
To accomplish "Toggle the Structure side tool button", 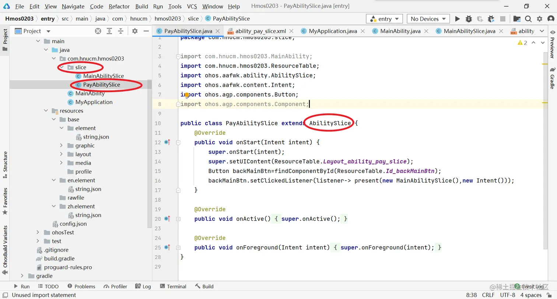I will pyautogui.click(x=5, y=165).
